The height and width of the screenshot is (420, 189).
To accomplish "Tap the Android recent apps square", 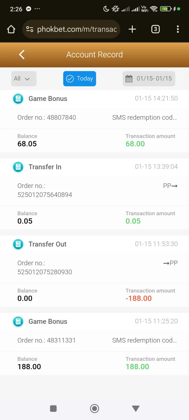I will pos(53,408).
